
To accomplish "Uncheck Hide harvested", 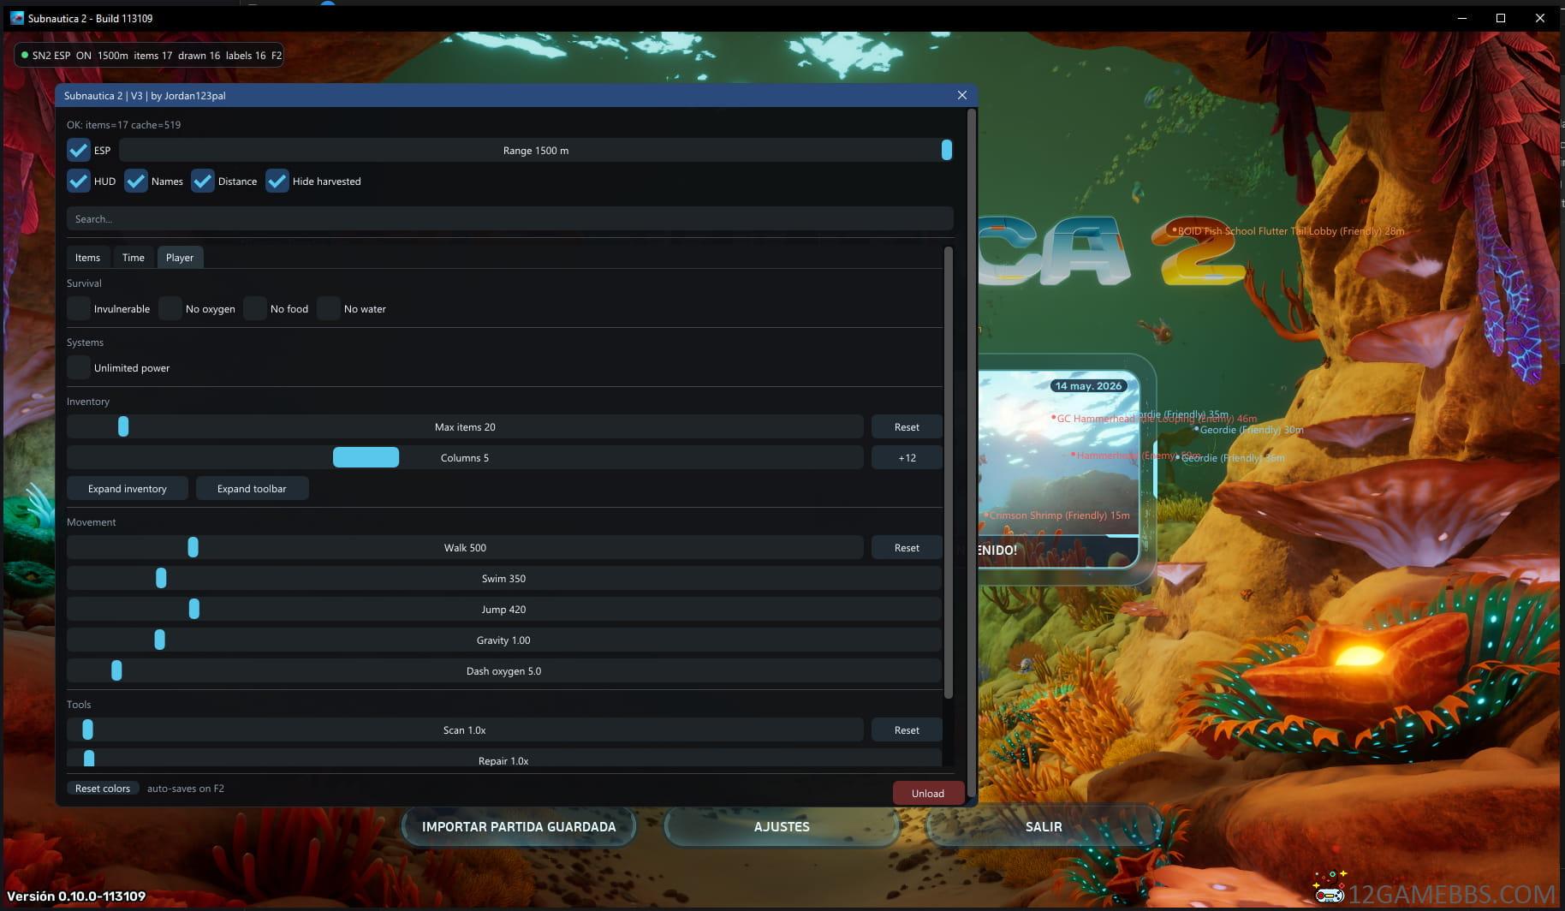I will coord(277,182).
